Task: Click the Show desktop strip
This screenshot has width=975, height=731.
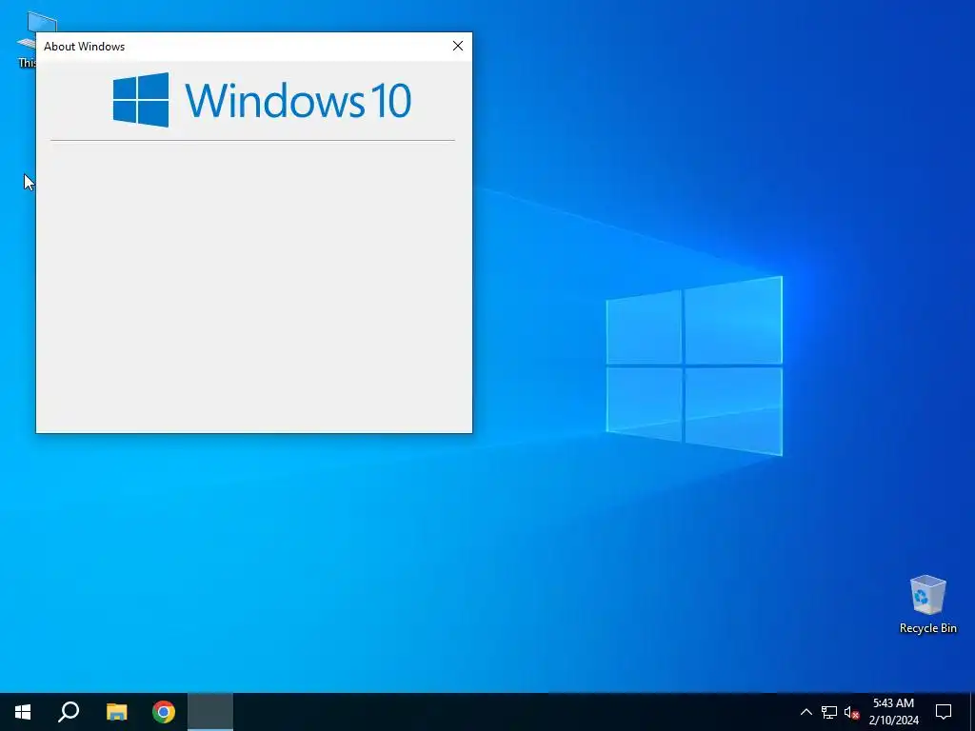Action: [x=971, y=712]
